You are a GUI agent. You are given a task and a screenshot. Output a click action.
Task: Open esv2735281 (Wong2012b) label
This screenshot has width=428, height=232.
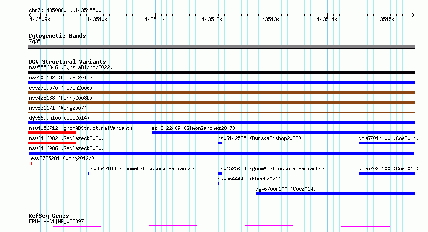[x=63, y=158]
